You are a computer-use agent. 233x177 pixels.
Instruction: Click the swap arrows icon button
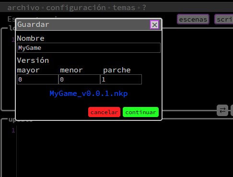[222, 110]
